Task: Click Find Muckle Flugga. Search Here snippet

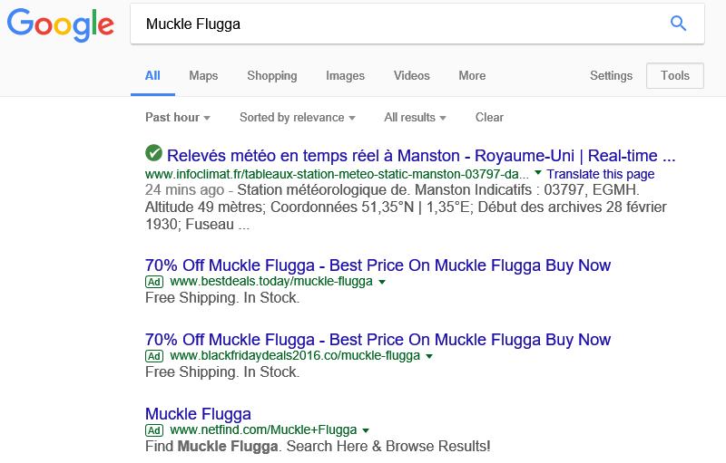Action: click(318, 447)
